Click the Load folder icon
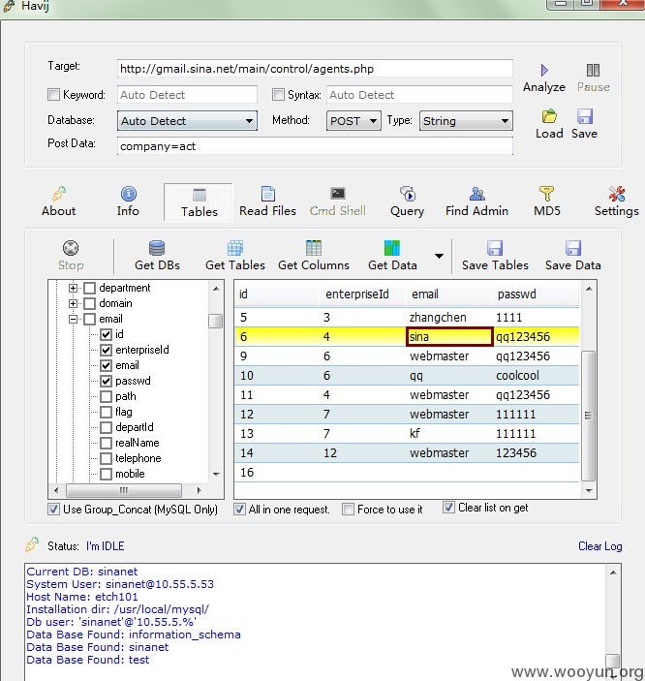The image size is (645, 681). click(x=549, y=116)
